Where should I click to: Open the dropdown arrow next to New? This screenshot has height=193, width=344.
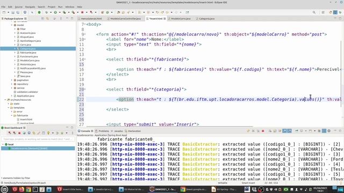(x=8, y=12)
